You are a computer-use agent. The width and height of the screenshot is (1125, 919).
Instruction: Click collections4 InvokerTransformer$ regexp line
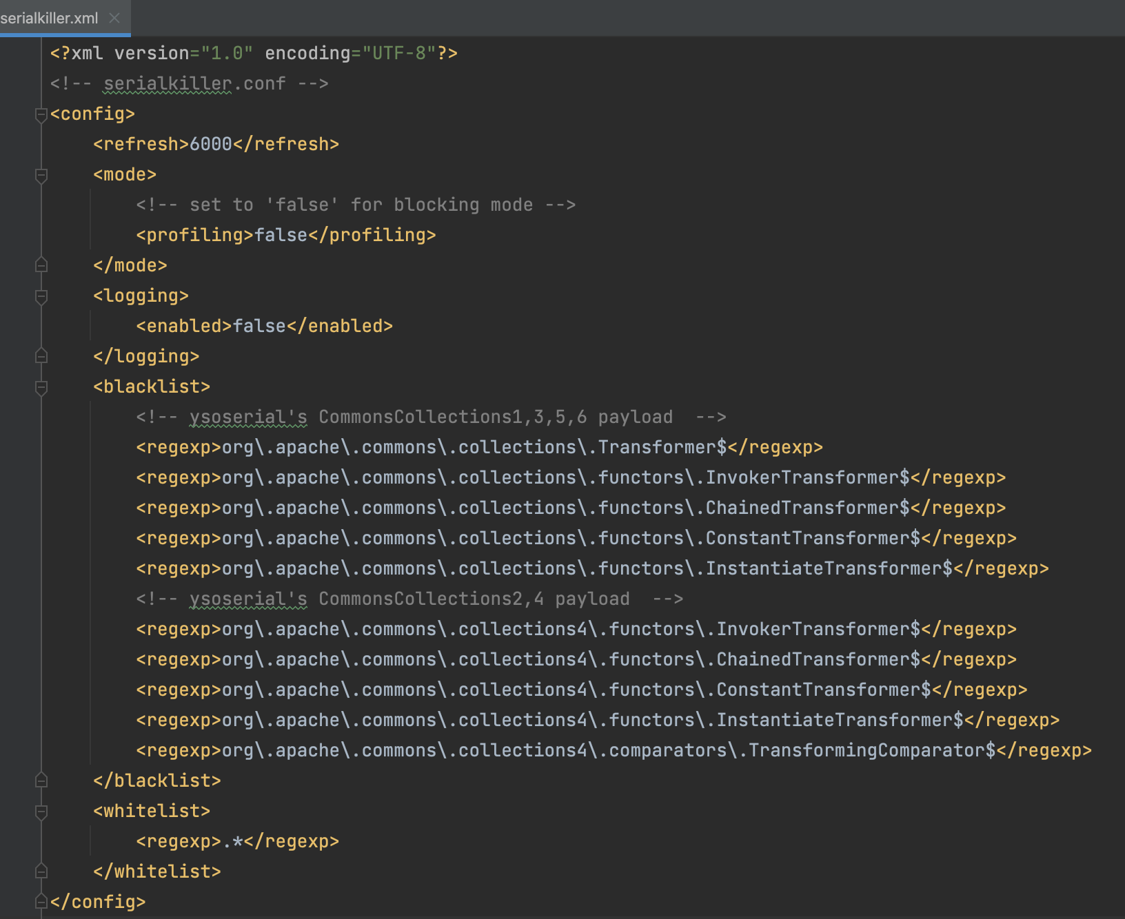point(576,629)
